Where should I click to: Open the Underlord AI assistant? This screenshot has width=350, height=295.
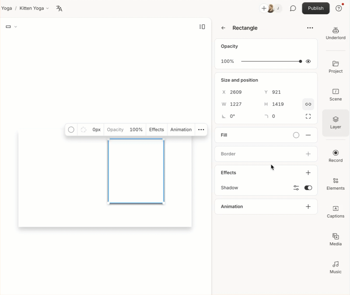pyautogui.click(x=335, y=33)
